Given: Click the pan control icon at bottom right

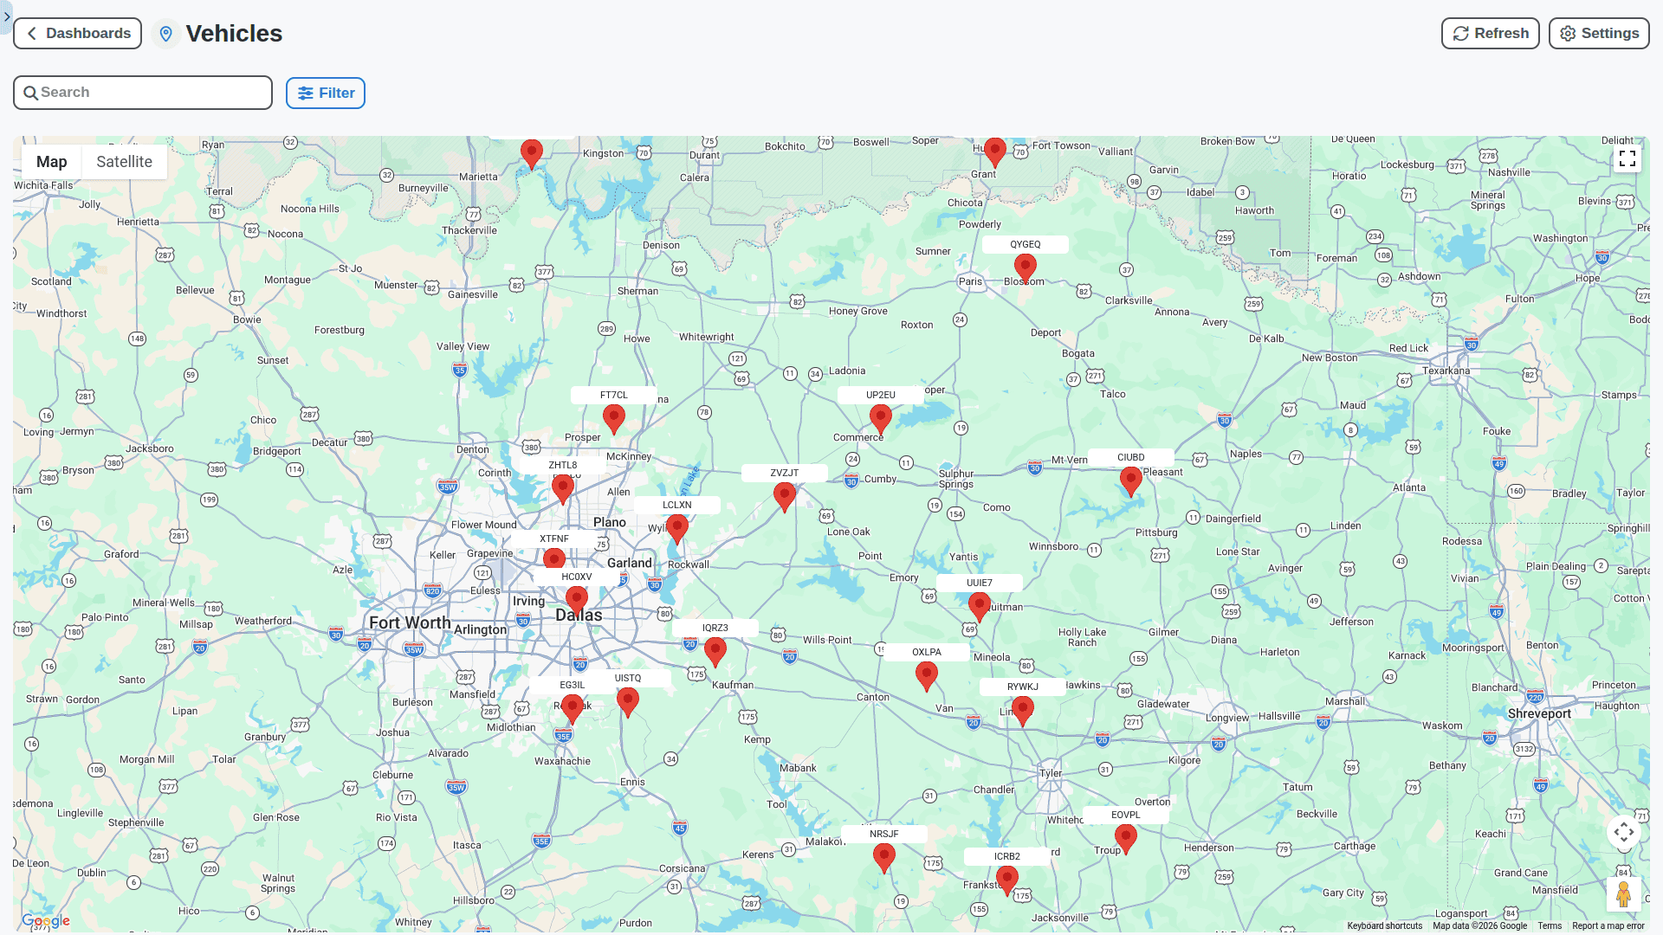Looking at the screenshot, I should (x=1623, y=832).
